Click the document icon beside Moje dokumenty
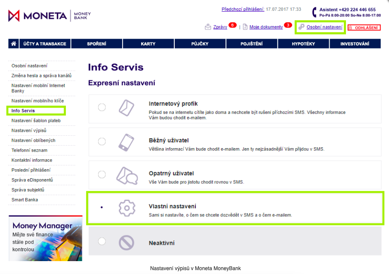 coord(245,27)
